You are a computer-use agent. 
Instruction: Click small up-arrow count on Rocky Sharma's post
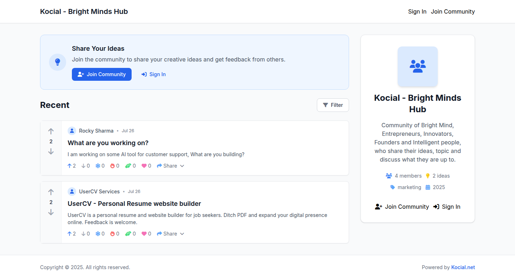point(72,166)
